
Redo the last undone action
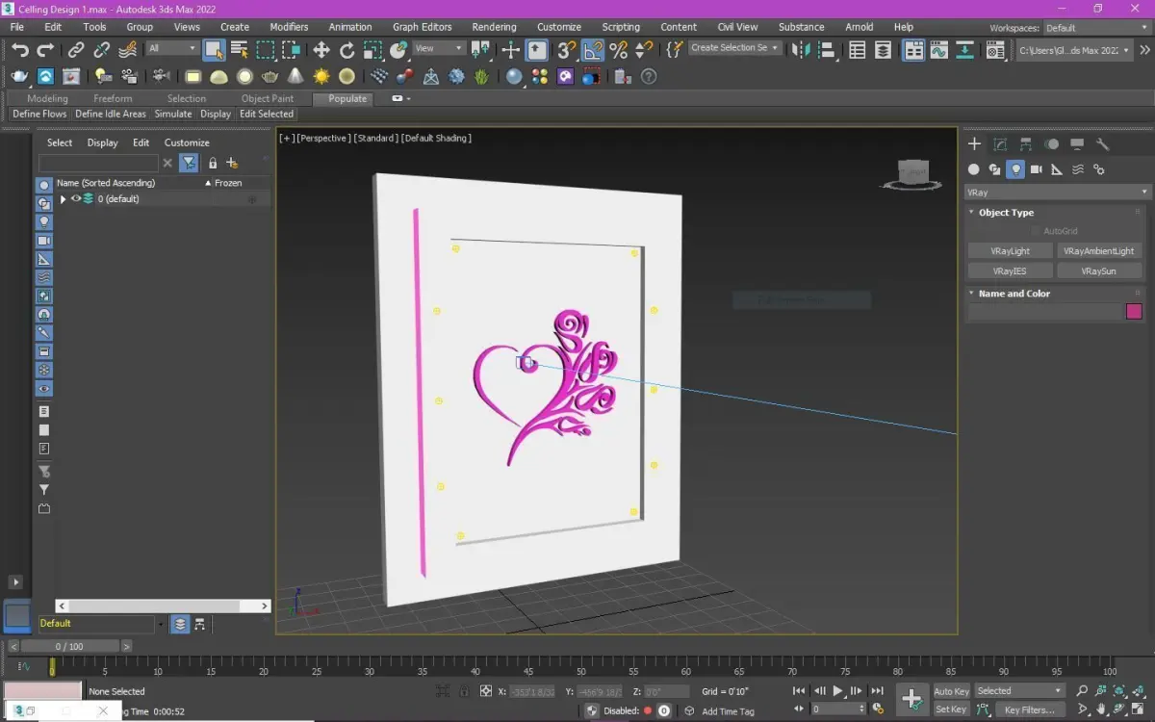coord(45,49)
